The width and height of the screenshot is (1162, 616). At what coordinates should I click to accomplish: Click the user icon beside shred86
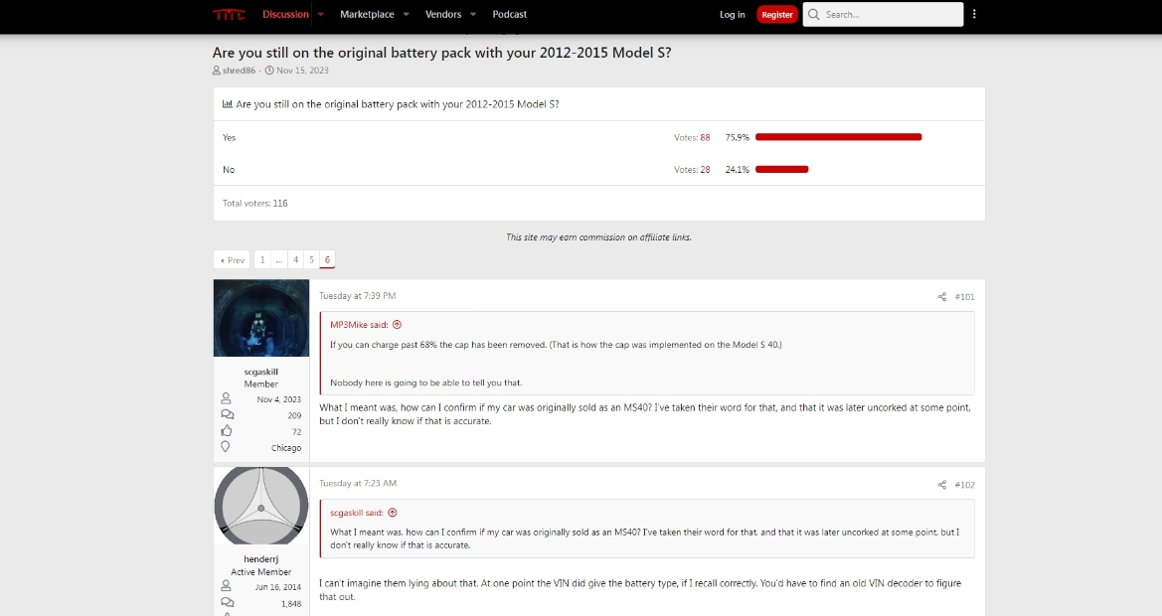tap(217, 71)
